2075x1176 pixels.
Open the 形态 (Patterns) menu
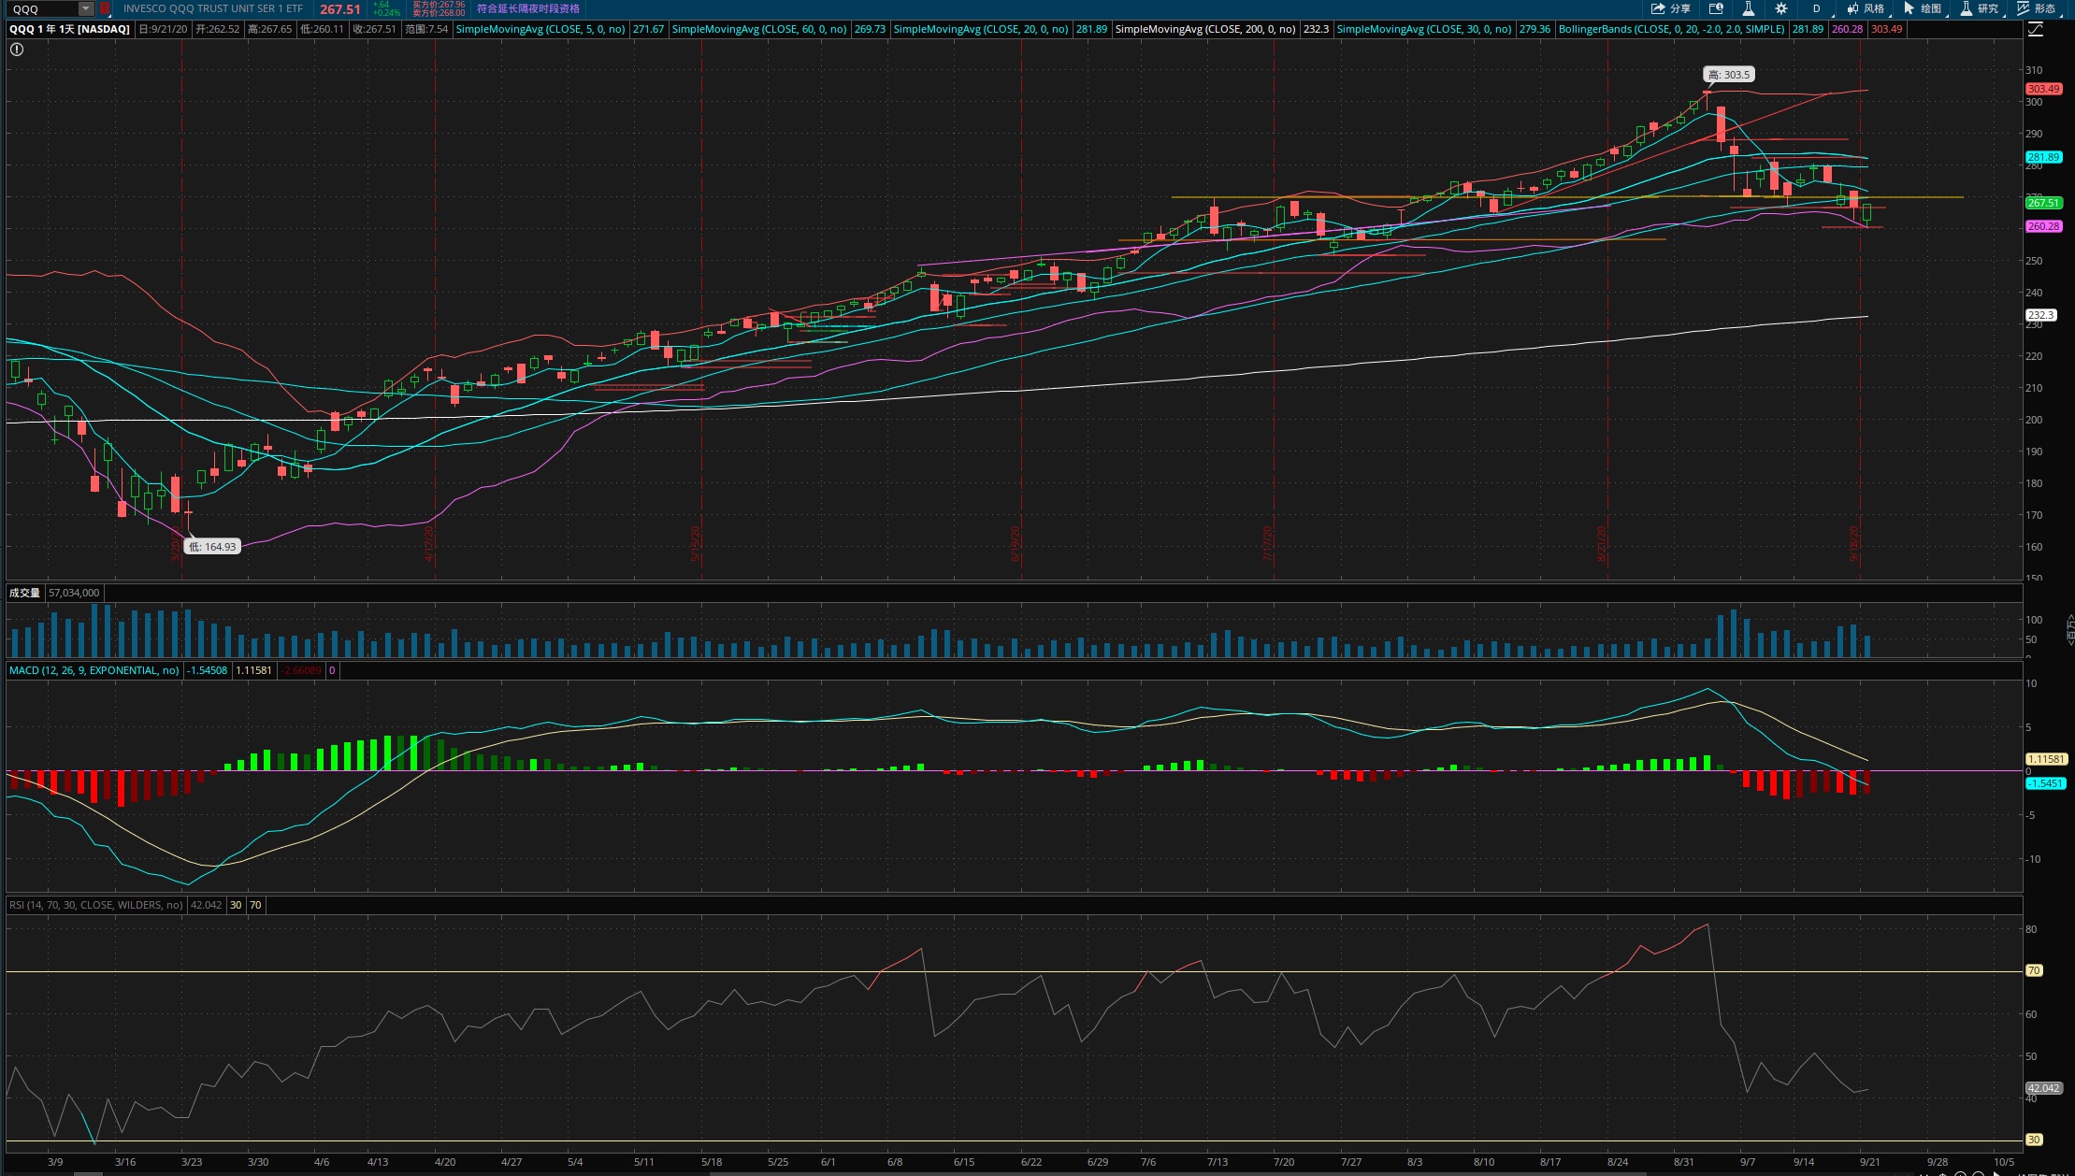[2036, 8]
